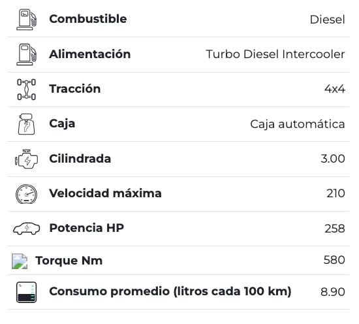Click the fuel pump icon beside Combustible
This screenshot has width=359, height=324.
(26, 20)
